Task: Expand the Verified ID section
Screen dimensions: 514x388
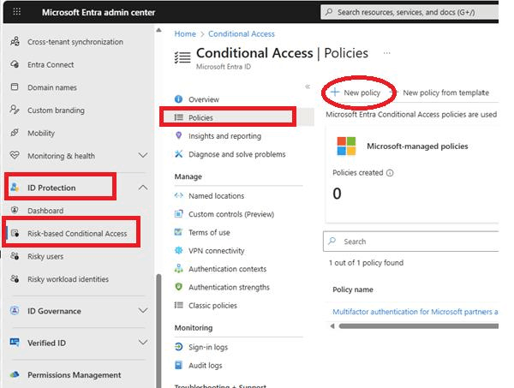Action: coord(143,343)
